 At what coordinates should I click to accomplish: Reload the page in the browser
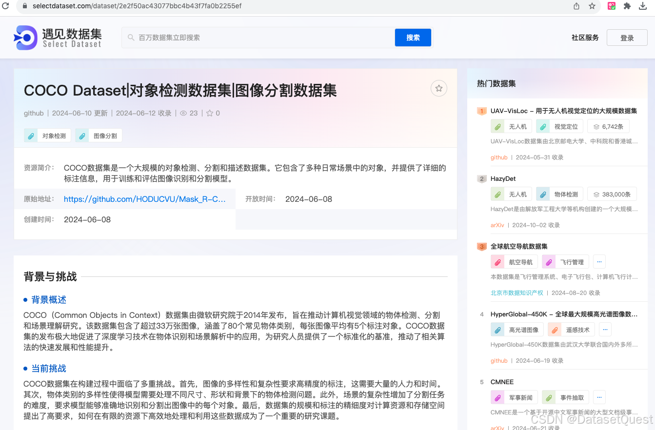click(x=5, y=6)
